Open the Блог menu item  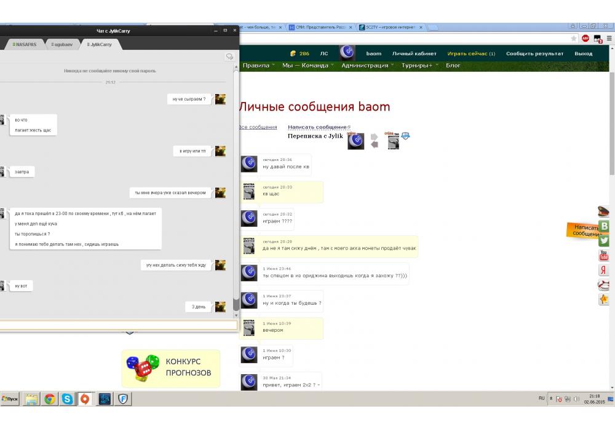(453, 66)
